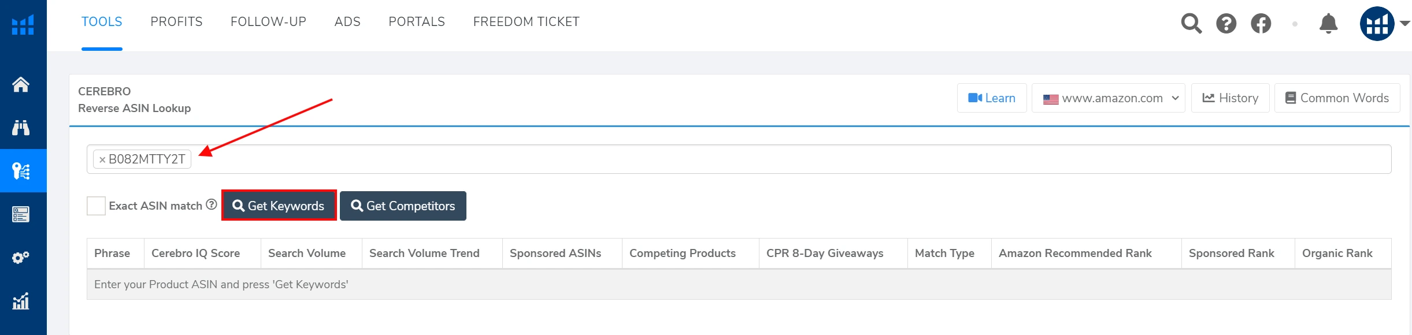Open the help question mark icon
This screenshot has width=1412, height=335.
click(x=1226, y=24)
